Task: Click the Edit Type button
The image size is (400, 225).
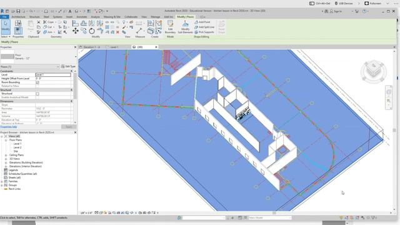Action: 68,67
